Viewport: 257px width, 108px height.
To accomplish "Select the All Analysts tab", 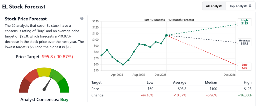I will 214,6.
